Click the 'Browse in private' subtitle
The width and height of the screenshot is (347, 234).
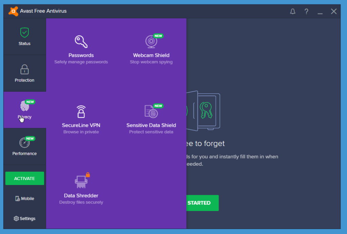tap(81, 132)
